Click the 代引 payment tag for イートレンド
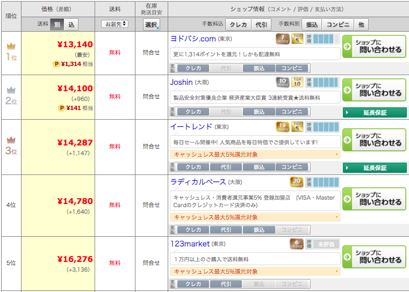The width and height of the screenshot is (409, 292). pos(226,167)
